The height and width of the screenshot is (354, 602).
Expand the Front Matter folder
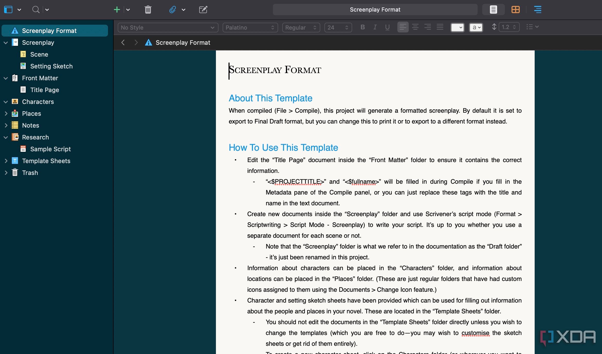[5, 77]
